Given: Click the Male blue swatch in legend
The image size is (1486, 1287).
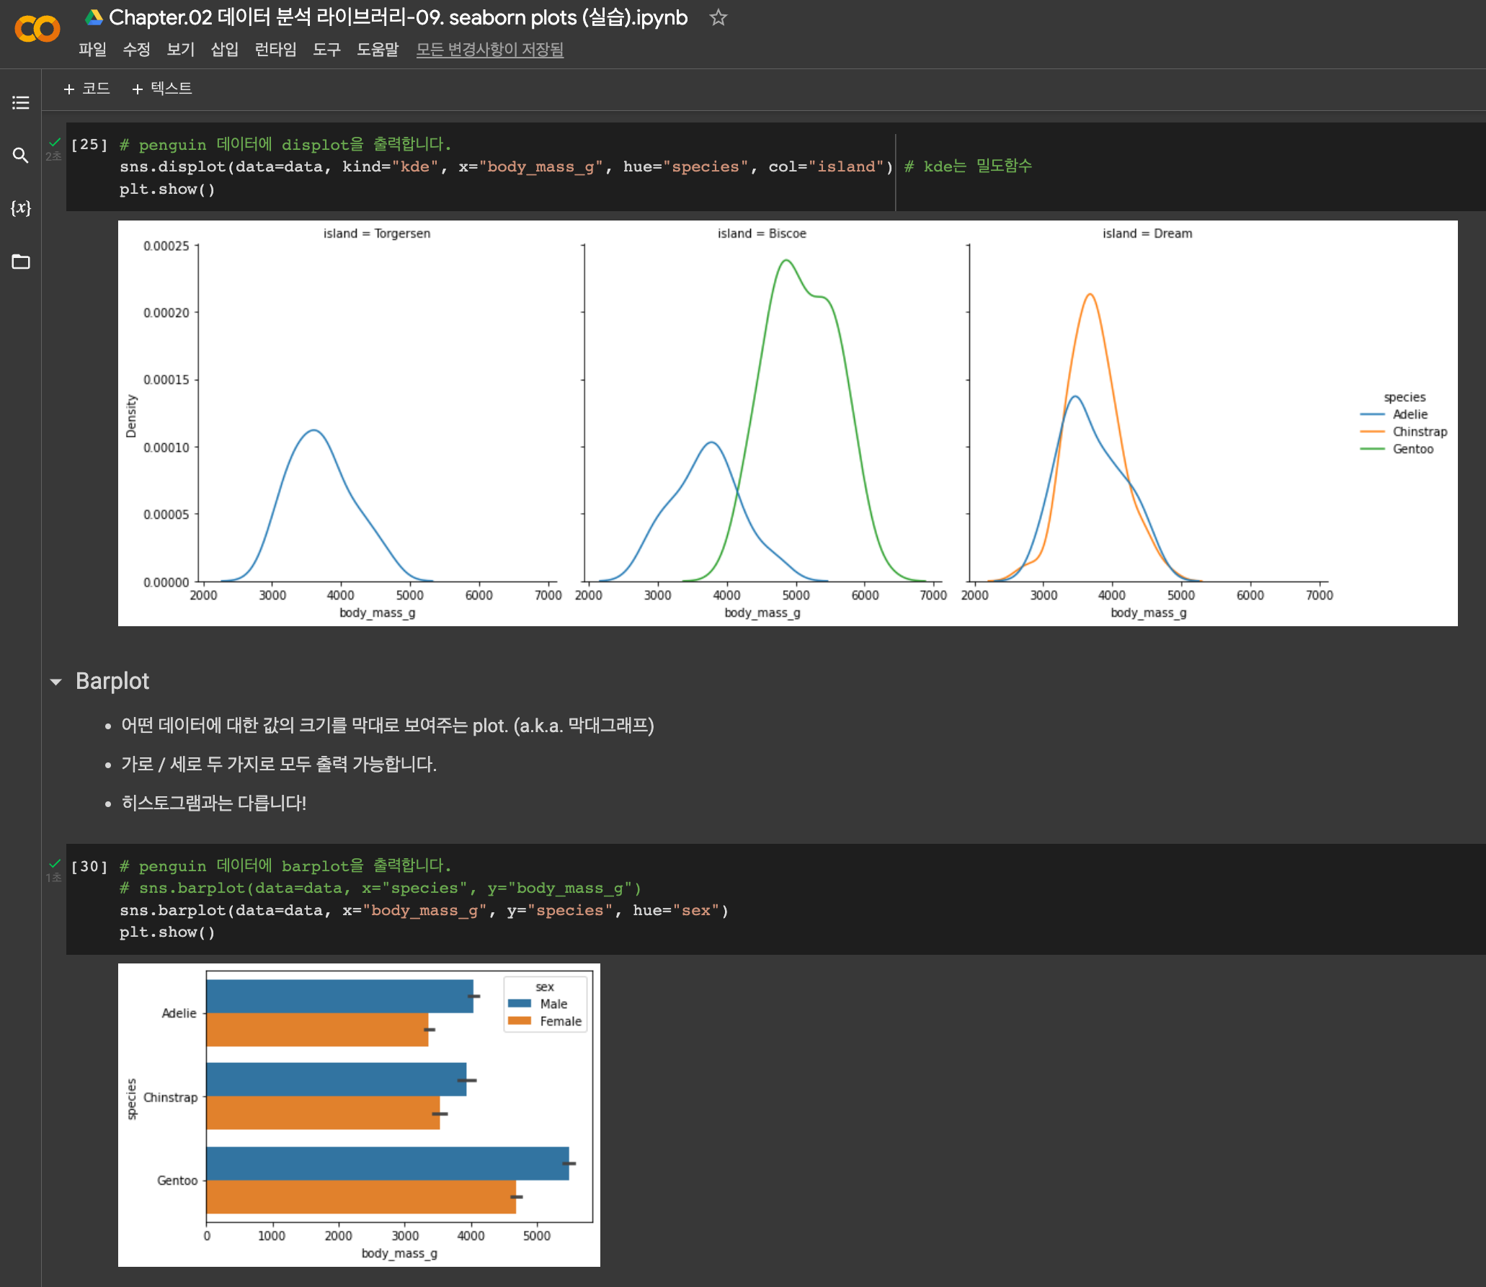Looking at the screenshot, I should coord(519,1004).
